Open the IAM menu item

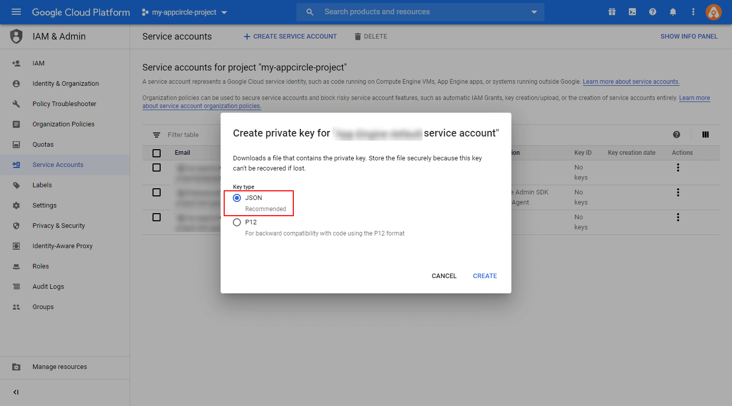click(65, 63)
